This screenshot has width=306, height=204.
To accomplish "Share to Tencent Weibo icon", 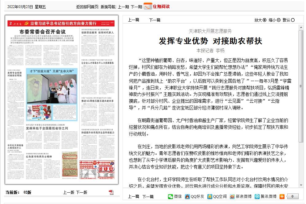I will coord(257,196).
